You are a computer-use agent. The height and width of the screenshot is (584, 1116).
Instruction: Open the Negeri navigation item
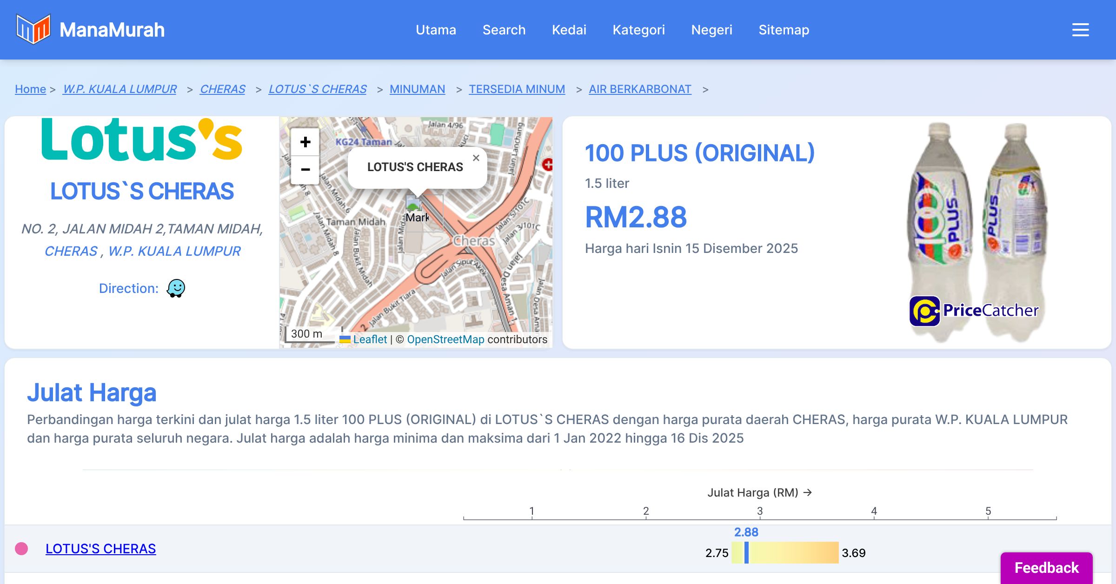(x=711, y=30)
